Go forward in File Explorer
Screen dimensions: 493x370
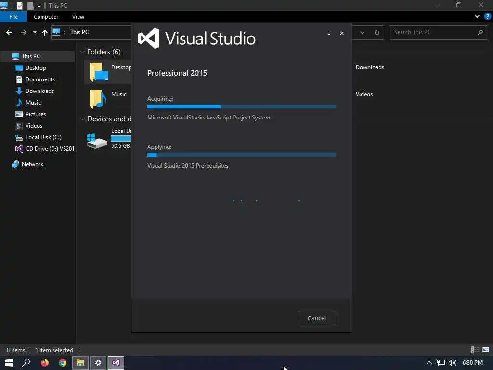(x=24, y=32)
